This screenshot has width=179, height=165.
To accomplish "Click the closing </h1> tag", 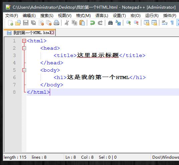I will 138,77.
